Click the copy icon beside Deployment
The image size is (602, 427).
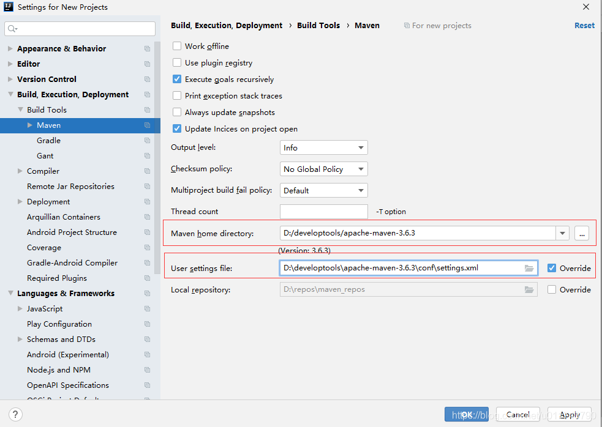pos(147,202)
